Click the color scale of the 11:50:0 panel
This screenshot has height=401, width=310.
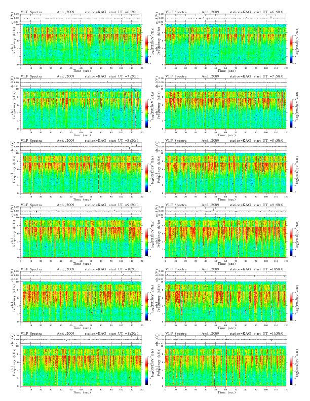point(291,371)
